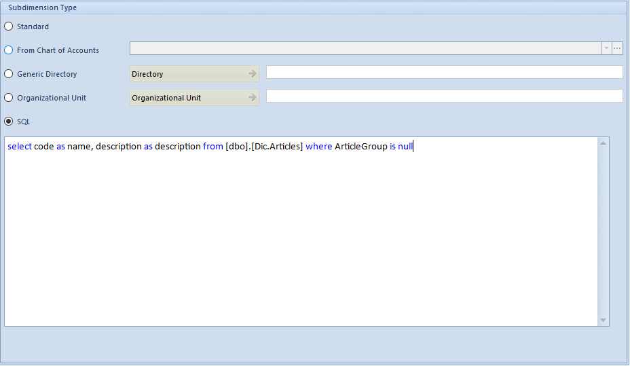Click the 'from' keyword in query
Viewport: 630px width, 366px height.
213,146
